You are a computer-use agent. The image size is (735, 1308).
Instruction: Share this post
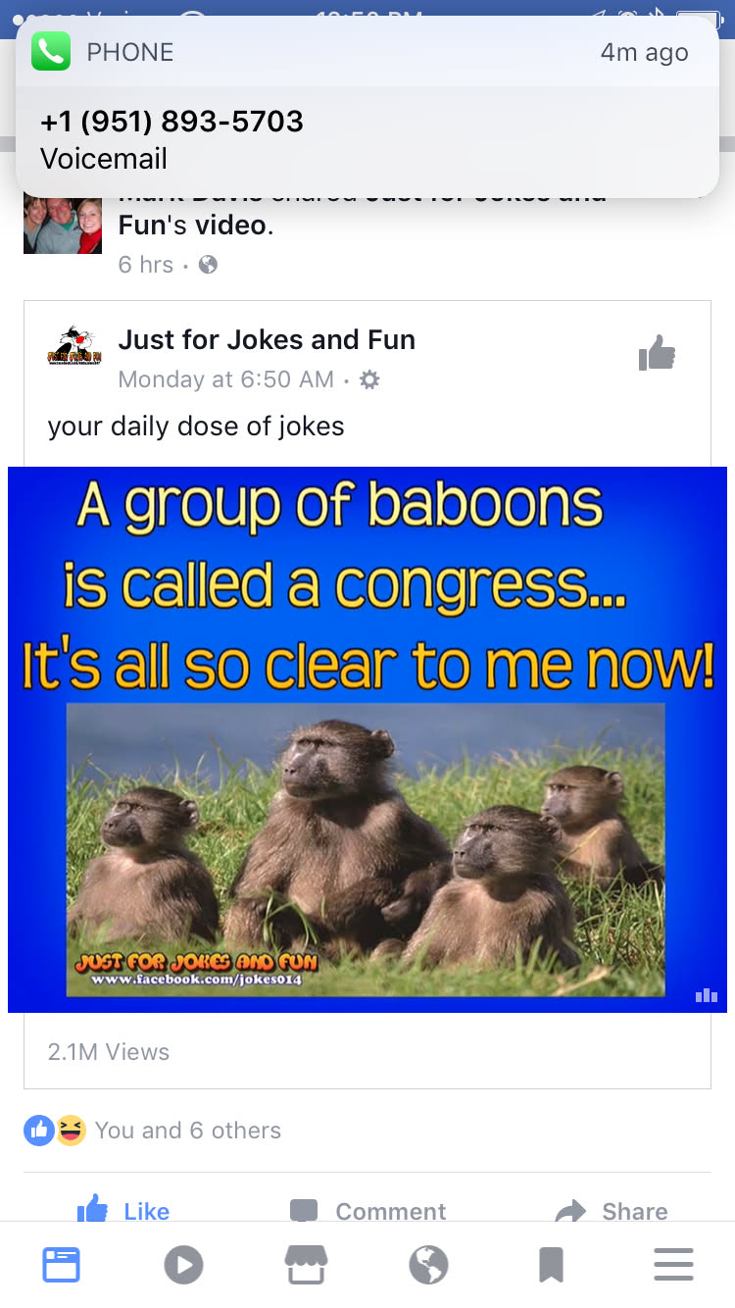612,1210
